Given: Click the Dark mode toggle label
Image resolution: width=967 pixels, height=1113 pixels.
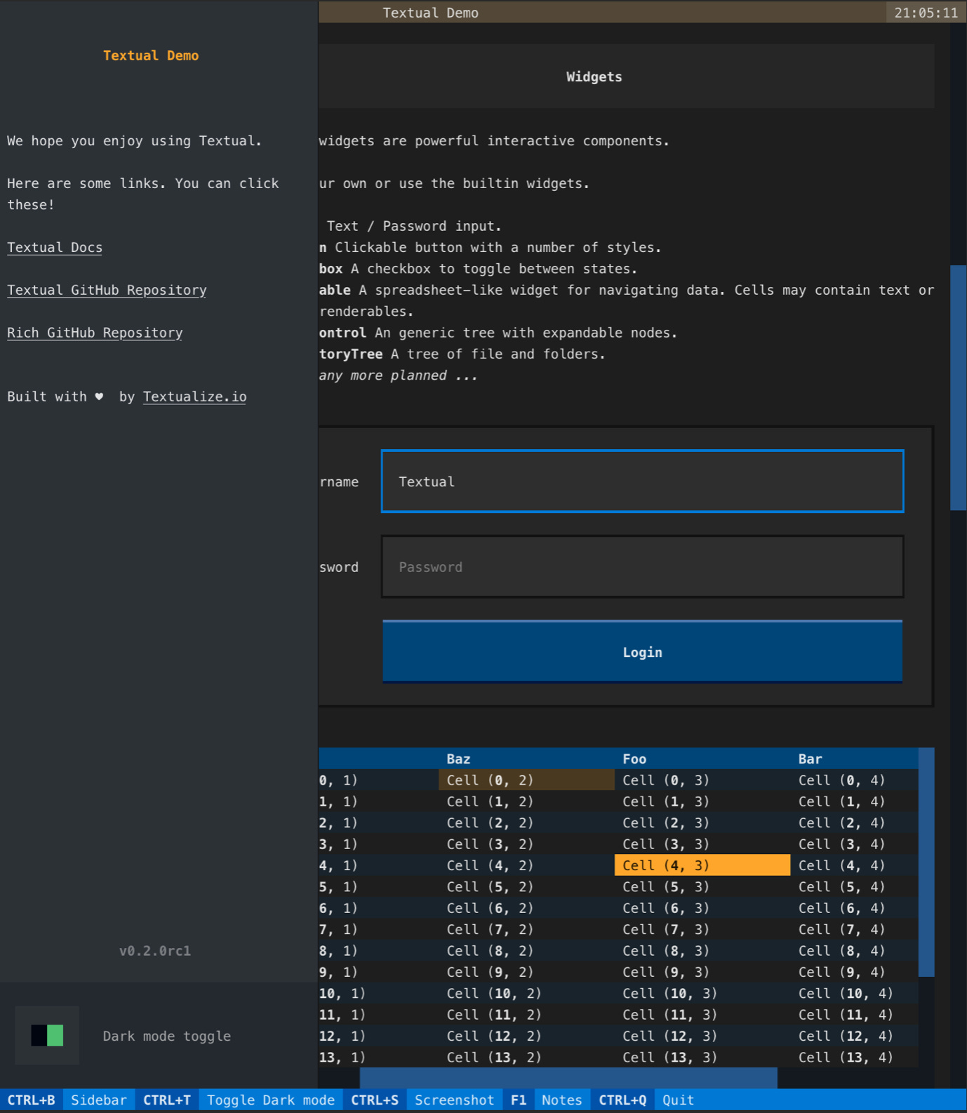Looking at the screenshot, I should (x=167, y=1036).
